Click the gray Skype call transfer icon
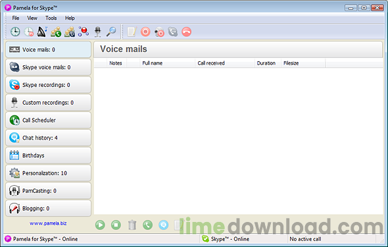The width and height of the screenshot is (388, 247). [x=173, y=32]
